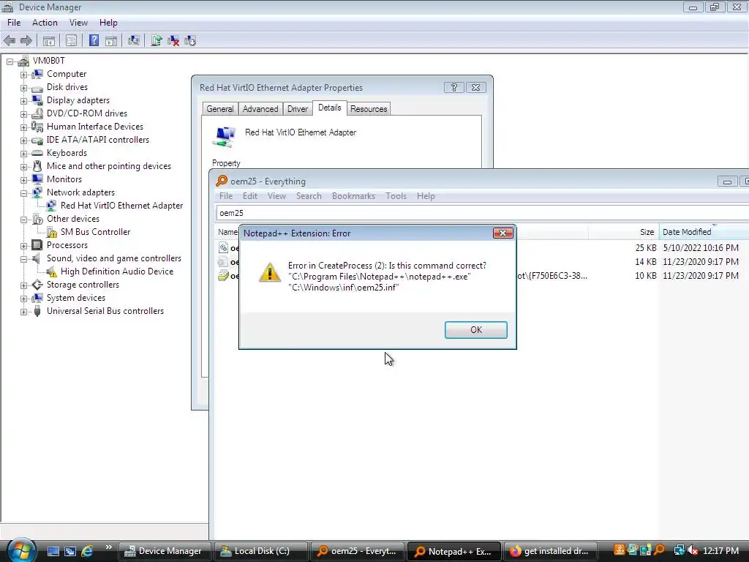Collapse the Network adapters node
The width and height of the screenshot is (749, 562).
(23, 193)
